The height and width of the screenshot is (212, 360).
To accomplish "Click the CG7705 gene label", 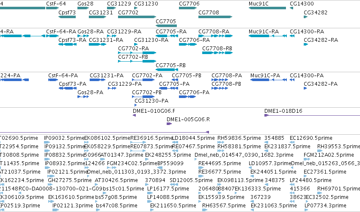I will point(166,21).
